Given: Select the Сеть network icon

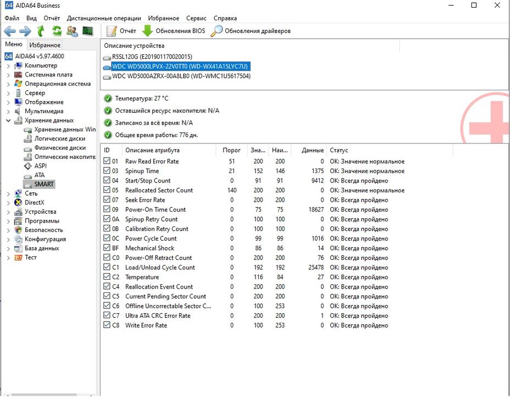Looking at the screenshot, I should pos(18,193).
